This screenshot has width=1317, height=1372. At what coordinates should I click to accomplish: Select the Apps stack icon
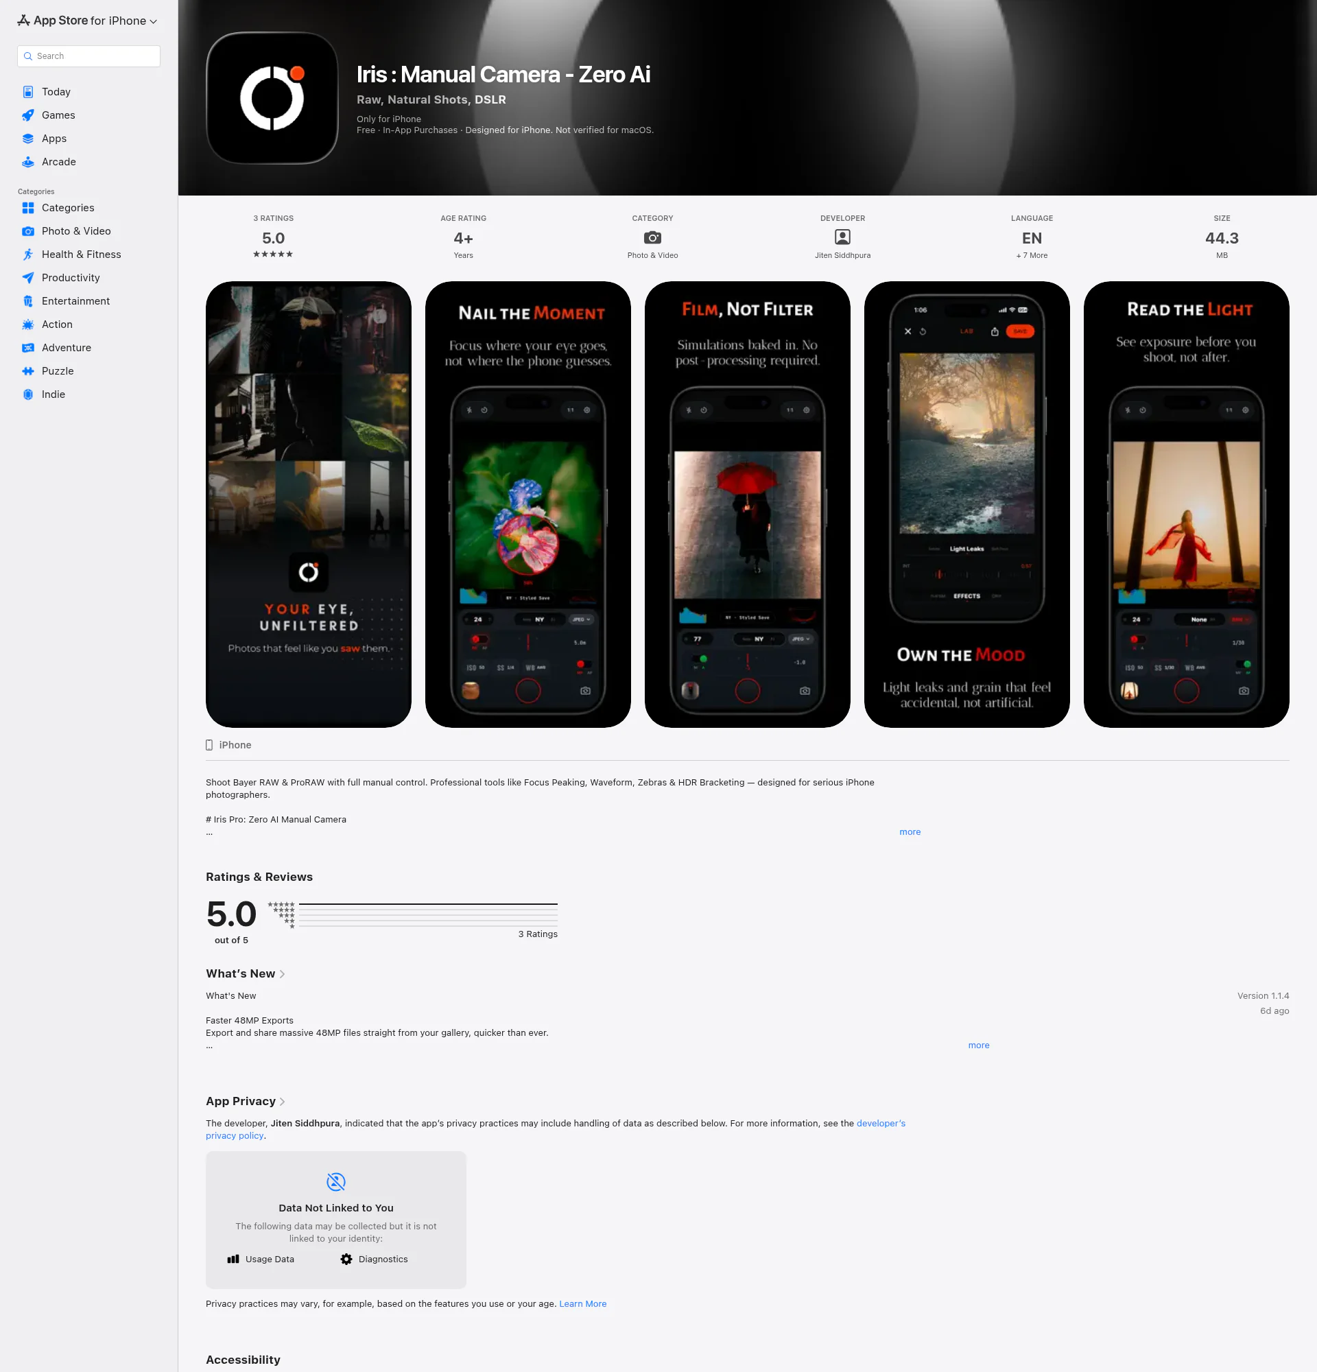tap(28, 139)
